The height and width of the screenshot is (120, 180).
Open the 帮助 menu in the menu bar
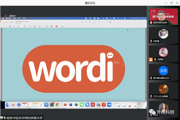24,18
